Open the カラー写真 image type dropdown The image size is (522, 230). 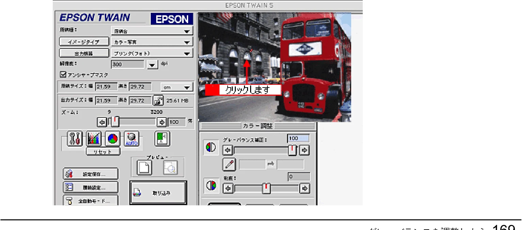pyautogui.click(x=152, y=42)
